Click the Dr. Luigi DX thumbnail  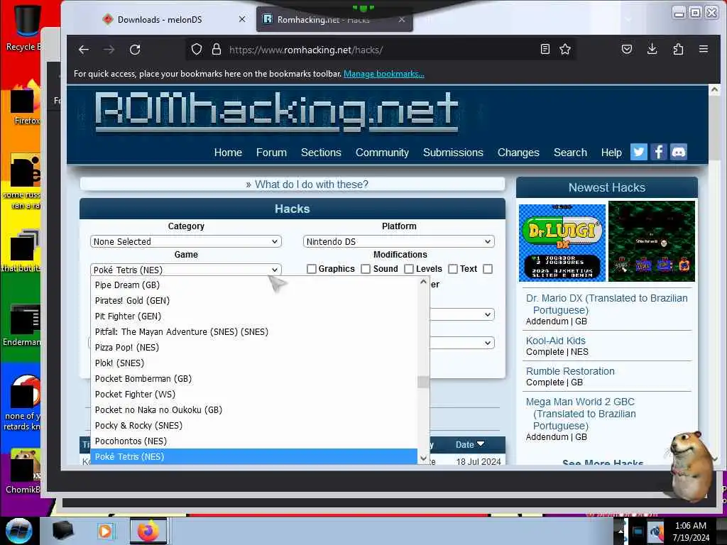click(x=562, y=243)
